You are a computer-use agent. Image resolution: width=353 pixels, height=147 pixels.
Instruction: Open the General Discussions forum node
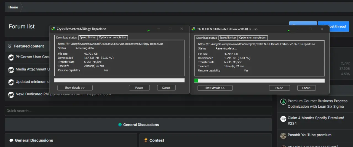click(x=34, y=140)
